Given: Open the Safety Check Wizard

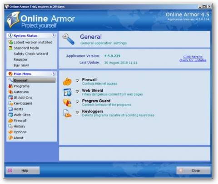Looking at the screenshot, I should coord(31,54).
